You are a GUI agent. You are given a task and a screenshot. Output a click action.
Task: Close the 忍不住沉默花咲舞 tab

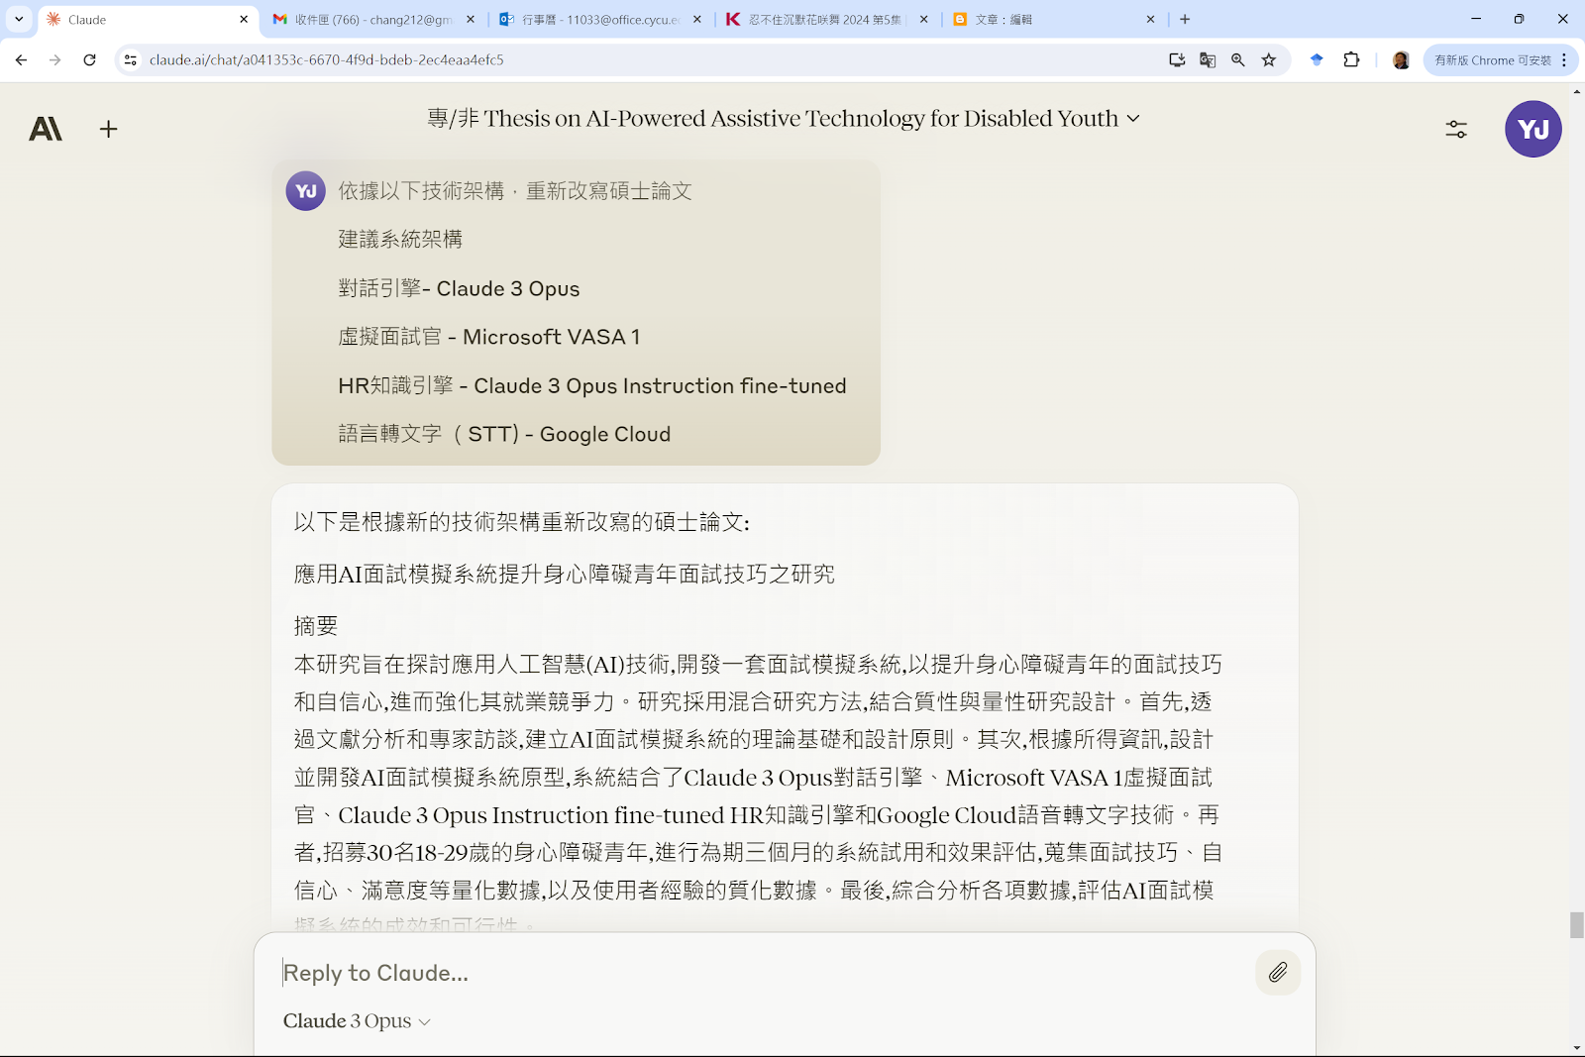(x=924, y=19)
